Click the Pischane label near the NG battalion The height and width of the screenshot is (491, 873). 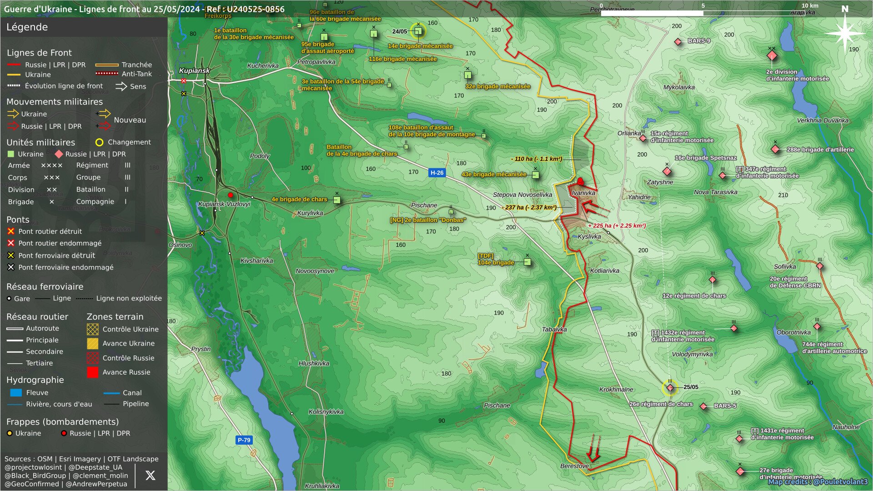tap(424, 205)
